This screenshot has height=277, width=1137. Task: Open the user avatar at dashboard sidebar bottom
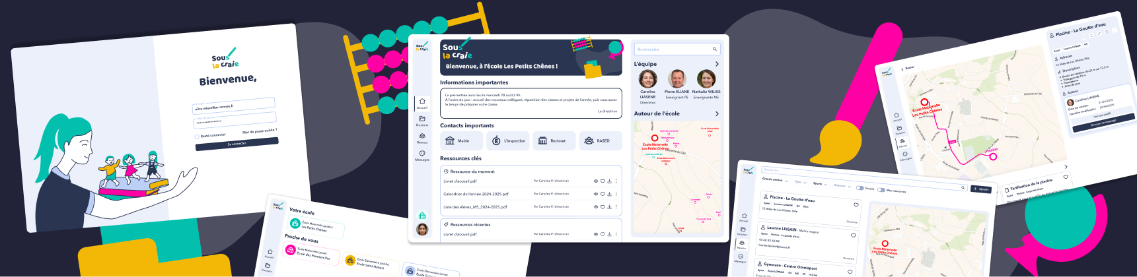point(422,230)
